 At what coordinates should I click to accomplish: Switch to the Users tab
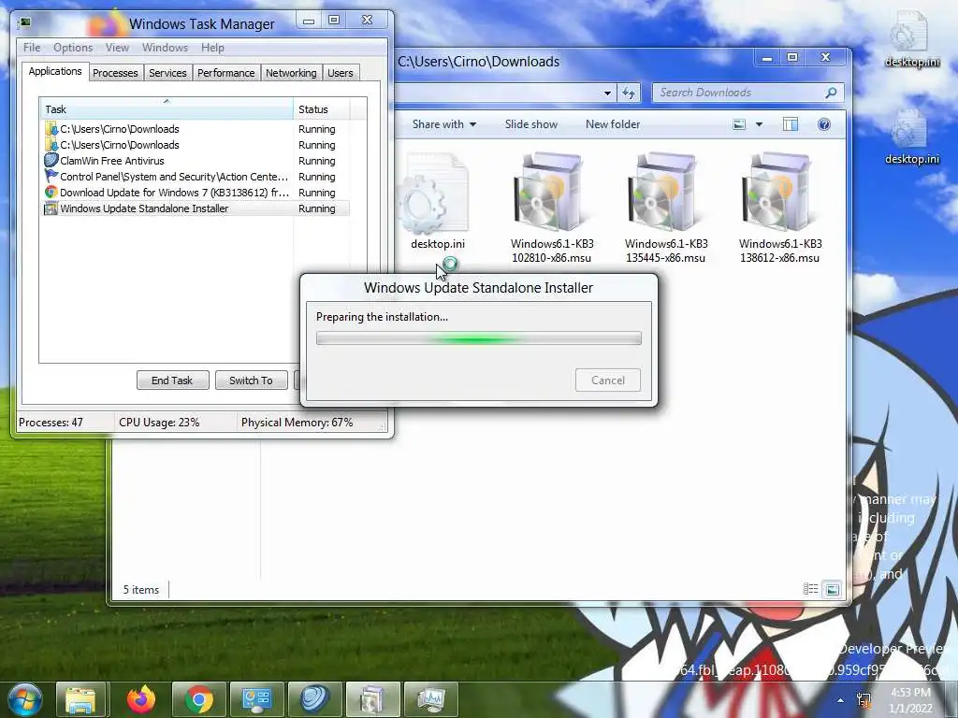[341, 73]
